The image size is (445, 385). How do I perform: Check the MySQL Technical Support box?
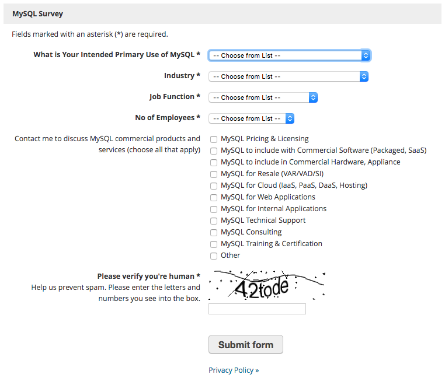pos(214,221)
